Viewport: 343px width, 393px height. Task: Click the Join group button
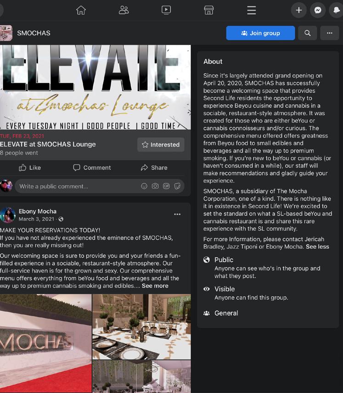pyautogui.click(x=260, y=33)
